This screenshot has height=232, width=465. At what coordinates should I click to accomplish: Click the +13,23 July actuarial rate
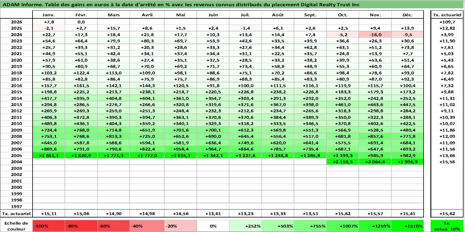(x=245, y=214)
